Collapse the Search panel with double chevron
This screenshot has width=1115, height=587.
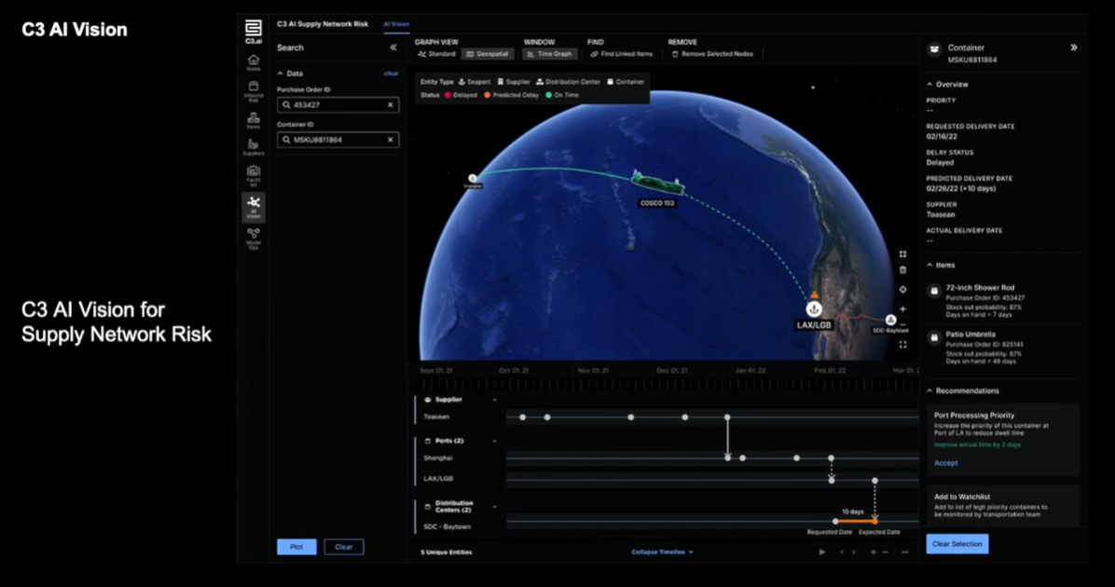coord(392,48)
